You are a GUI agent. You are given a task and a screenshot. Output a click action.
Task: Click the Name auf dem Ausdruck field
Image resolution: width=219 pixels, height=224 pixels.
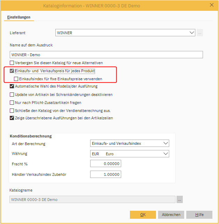106,55
